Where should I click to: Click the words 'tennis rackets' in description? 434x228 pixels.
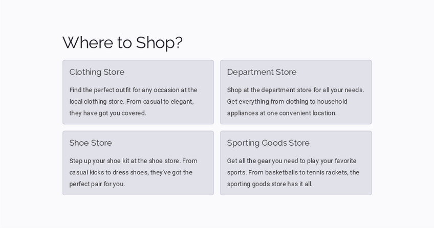pos(329,172)
